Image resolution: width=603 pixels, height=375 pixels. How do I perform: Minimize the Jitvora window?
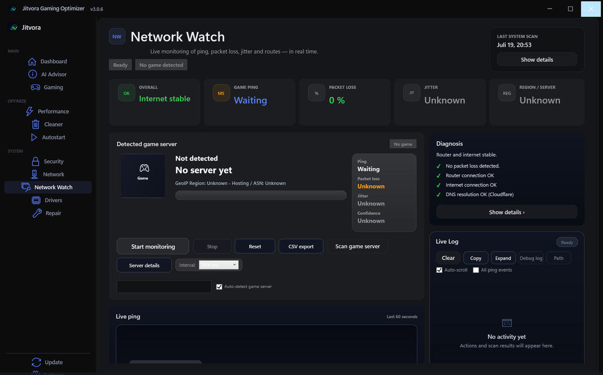click(550, 9)
